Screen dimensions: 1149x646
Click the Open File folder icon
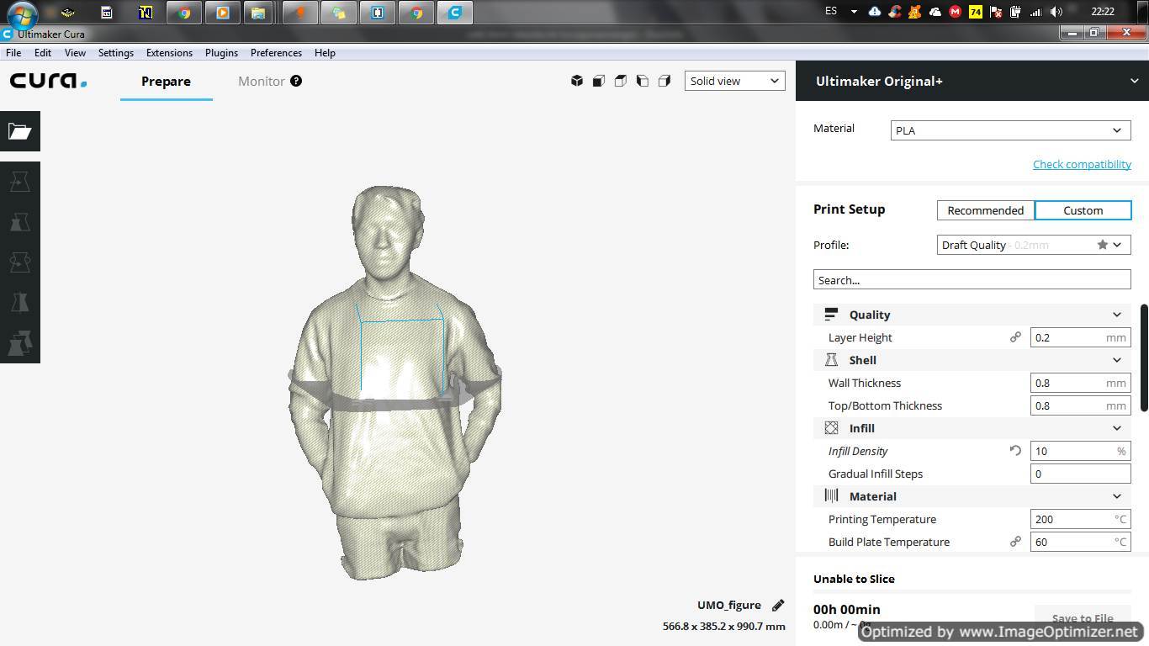coord(19,131)
